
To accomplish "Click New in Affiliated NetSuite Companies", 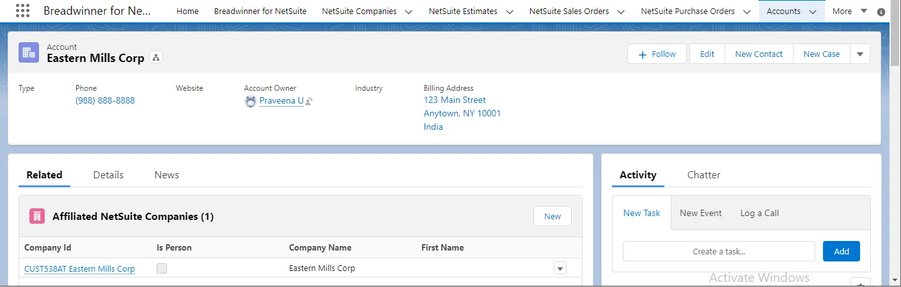I will point(552,216).
